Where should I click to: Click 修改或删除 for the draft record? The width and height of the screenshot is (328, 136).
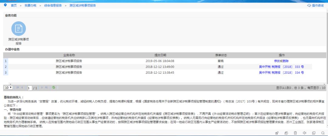[x=281, y=61]
